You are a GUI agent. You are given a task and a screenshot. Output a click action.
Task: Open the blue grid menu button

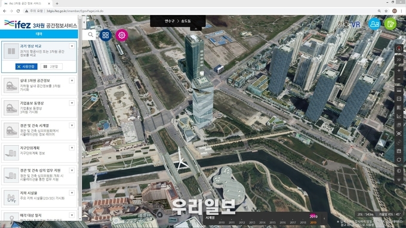tap(106, 35)
